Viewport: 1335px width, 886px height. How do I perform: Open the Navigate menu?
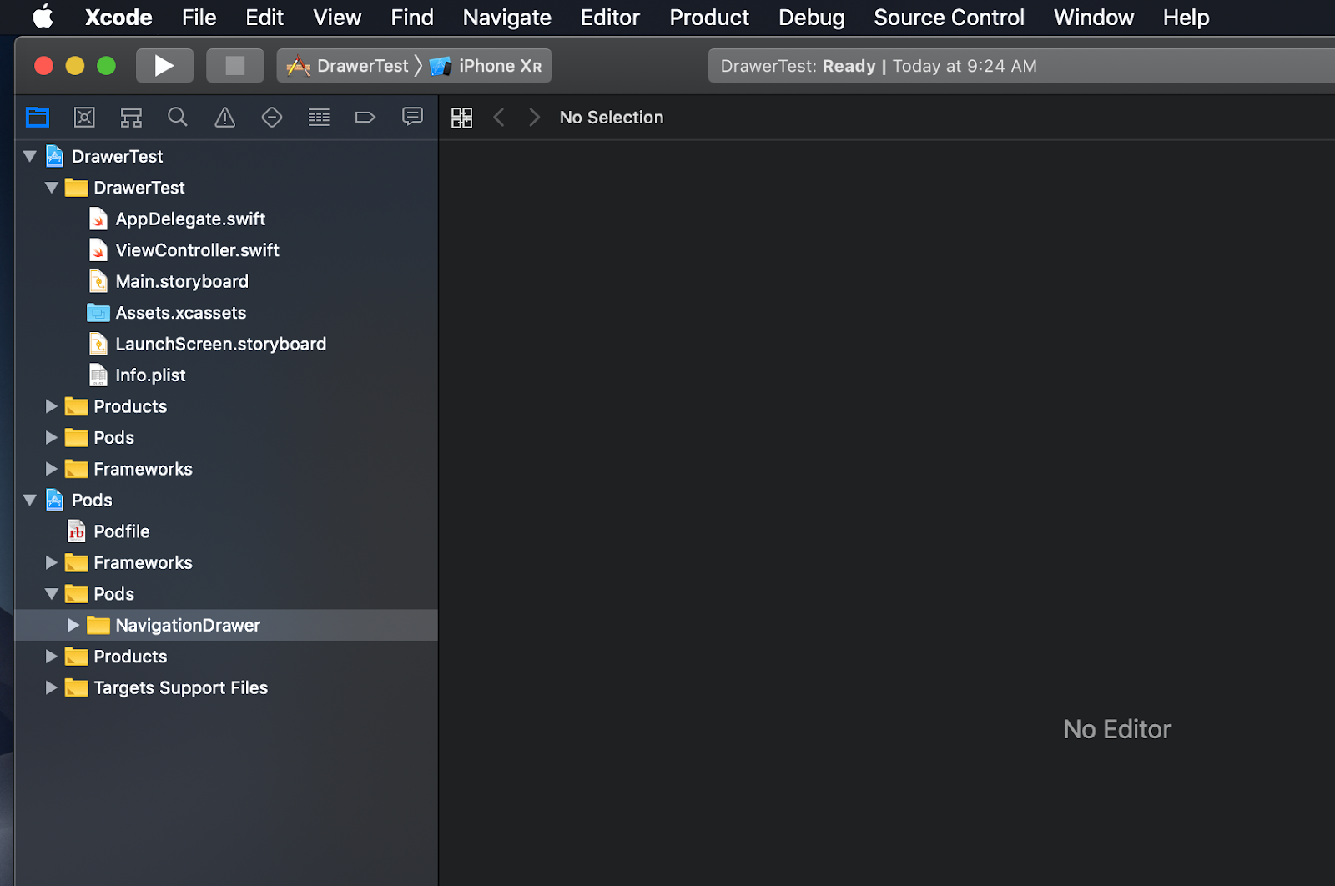[x=507, y=17]
